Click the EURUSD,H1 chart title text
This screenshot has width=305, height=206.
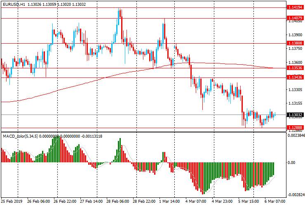tap(14, 4)
